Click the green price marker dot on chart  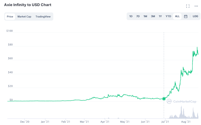click(164, 99)
